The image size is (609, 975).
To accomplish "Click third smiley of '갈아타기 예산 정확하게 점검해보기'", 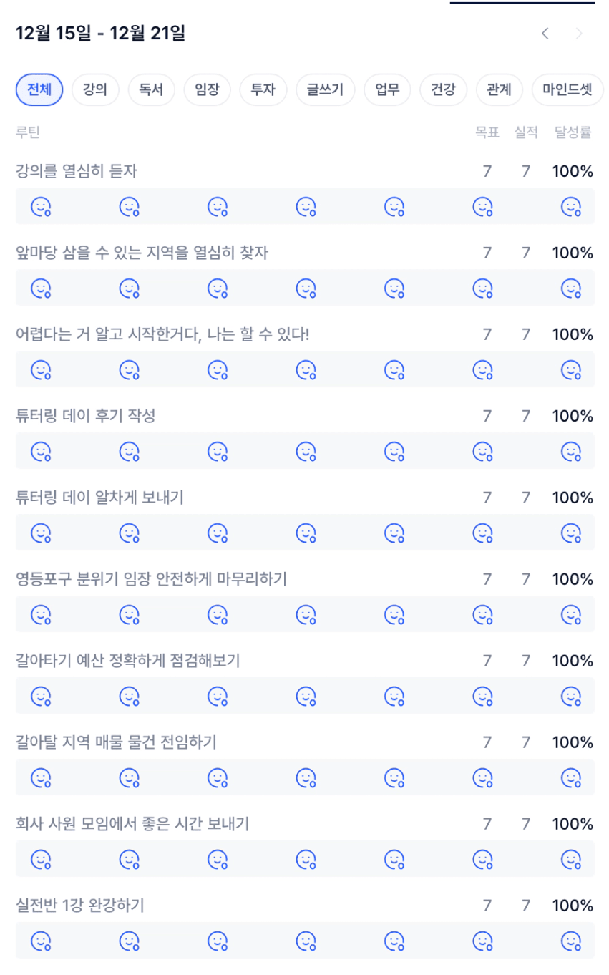I will point(218,697).
